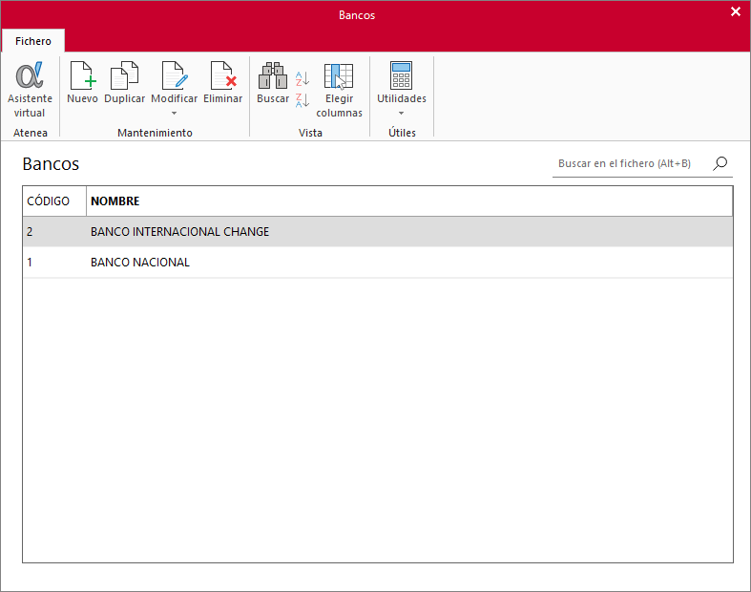Image resolution: width=751 pixels, height=592 pixels.
Task: Click the Modificar document icon
Action: tap(175, 75)
